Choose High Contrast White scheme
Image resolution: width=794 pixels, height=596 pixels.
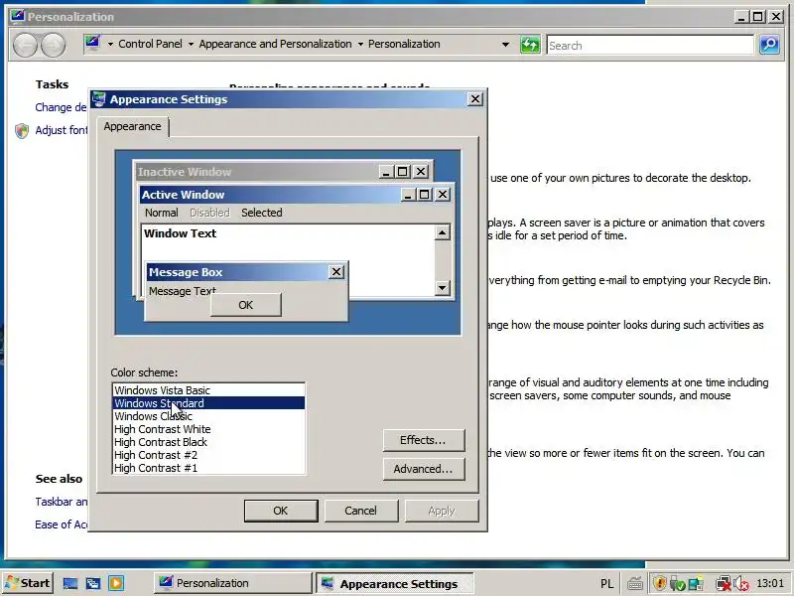point(208,429)
